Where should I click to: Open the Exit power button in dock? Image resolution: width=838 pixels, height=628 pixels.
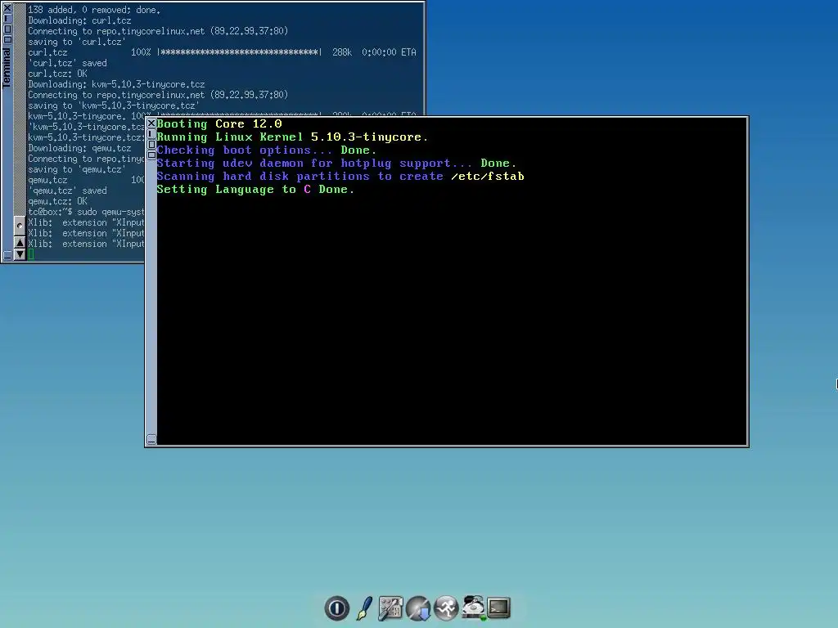[336, 608]
